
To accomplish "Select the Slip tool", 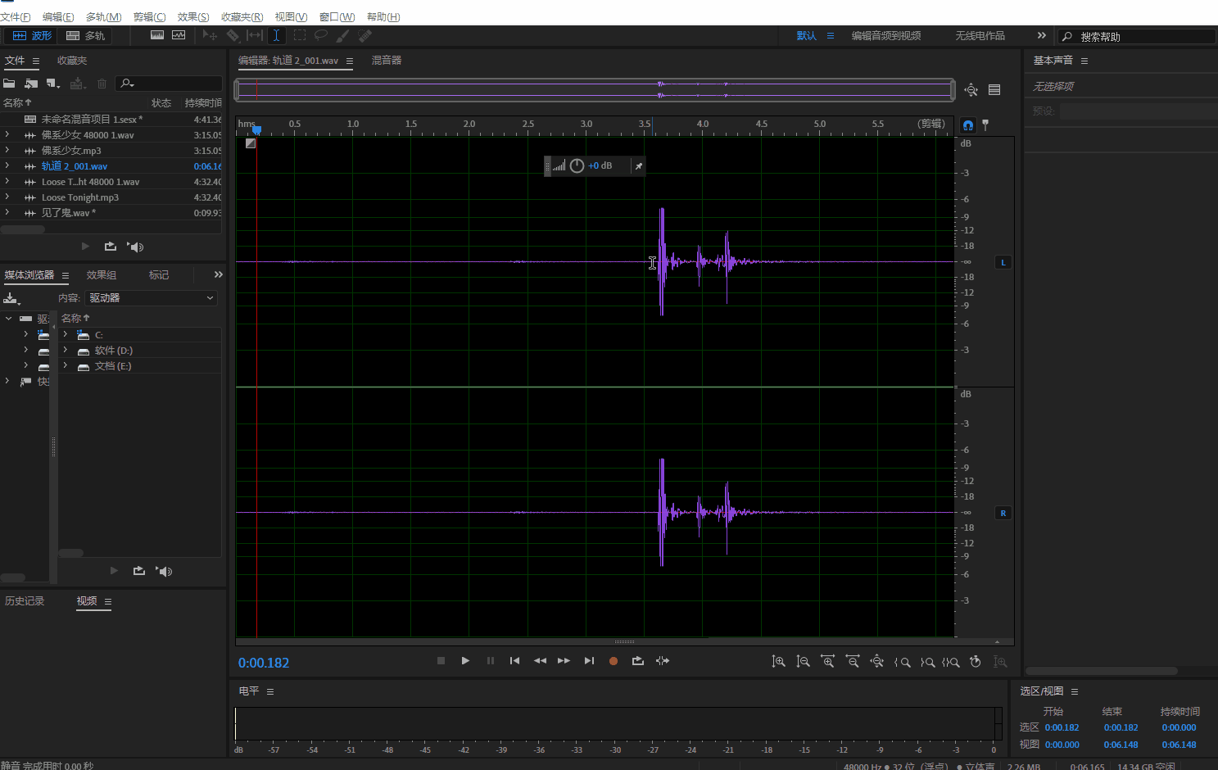I will click(x=255, y=35).
